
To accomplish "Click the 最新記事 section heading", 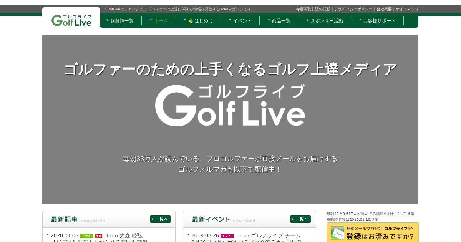I will pyautogui.click(x=64, y=219).
